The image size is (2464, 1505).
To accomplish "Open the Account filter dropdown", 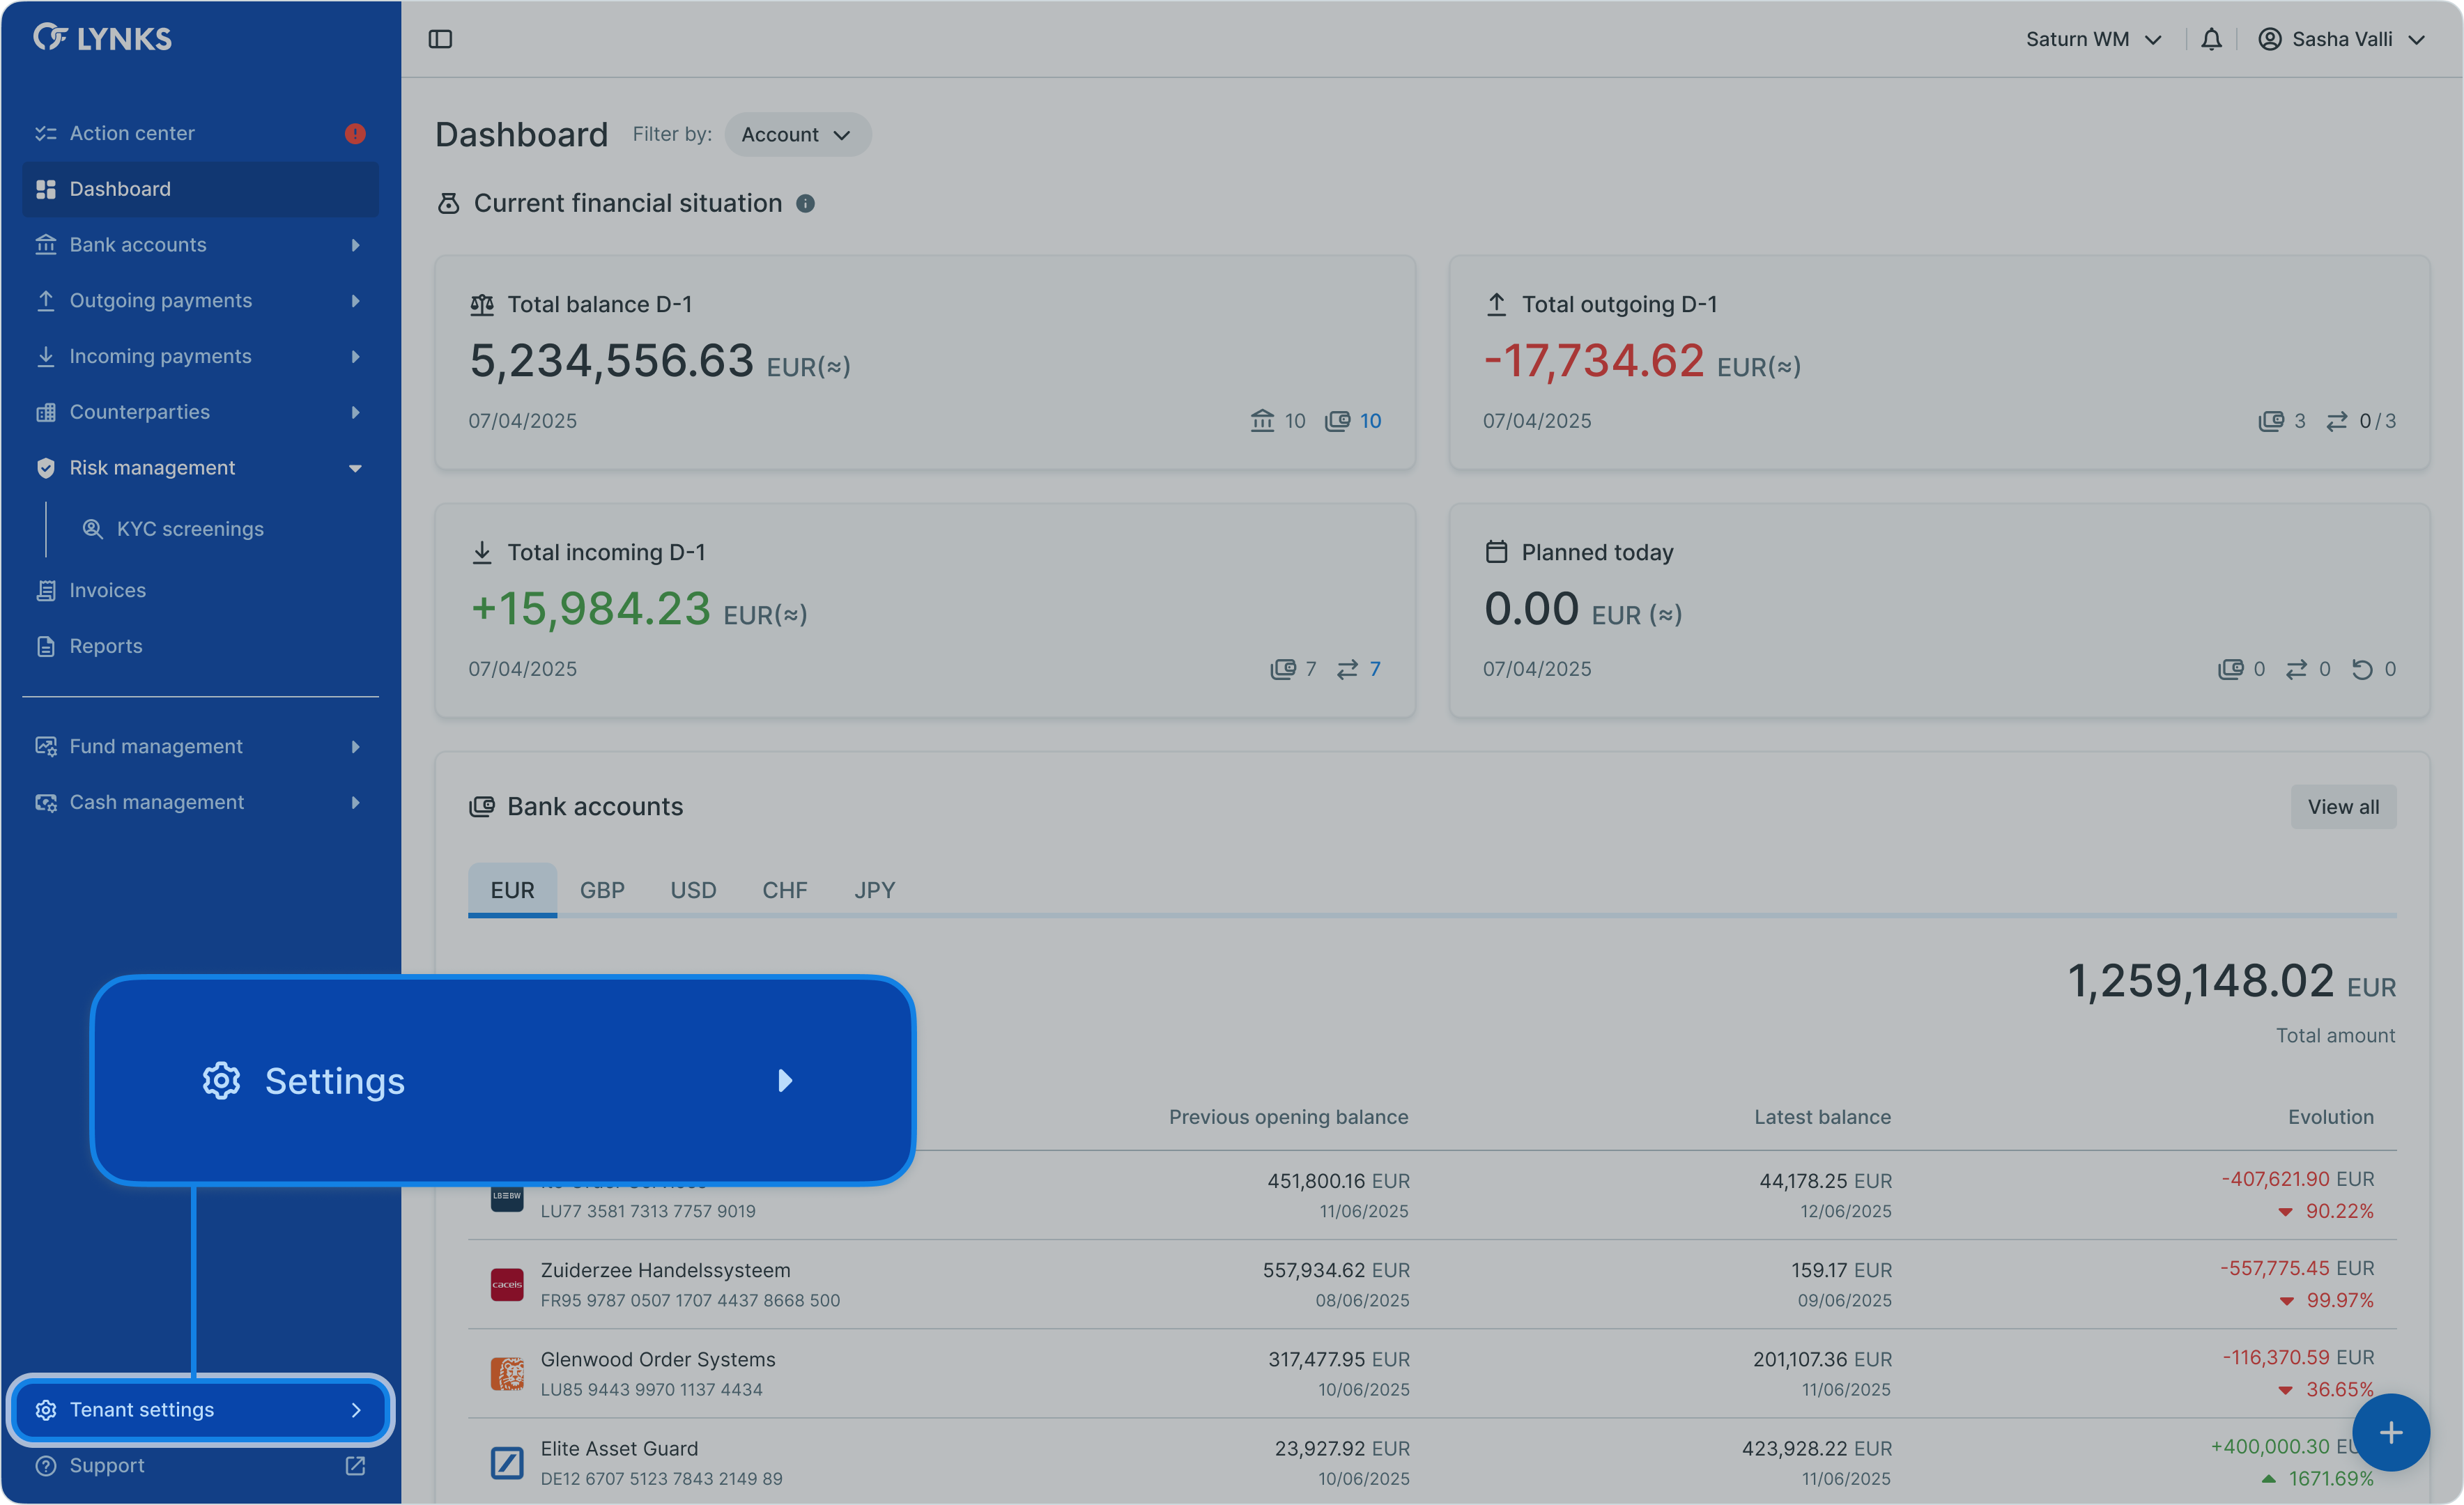I will coord(797,135).
